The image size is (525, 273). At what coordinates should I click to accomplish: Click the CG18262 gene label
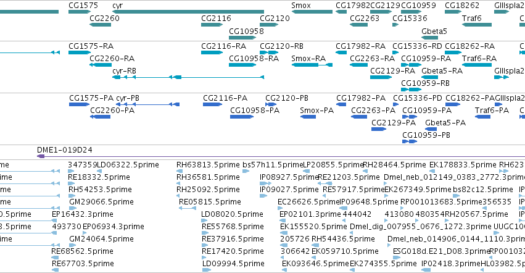pyautogui.click(x=462, y=6)
